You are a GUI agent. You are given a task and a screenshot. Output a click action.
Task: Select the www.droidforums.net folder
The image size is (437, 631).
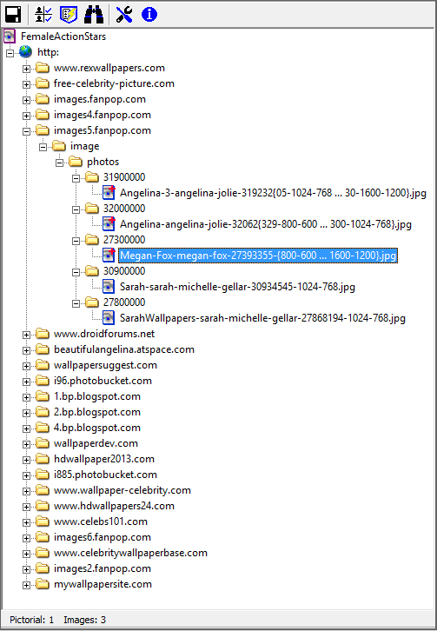[x=104, y=334]
